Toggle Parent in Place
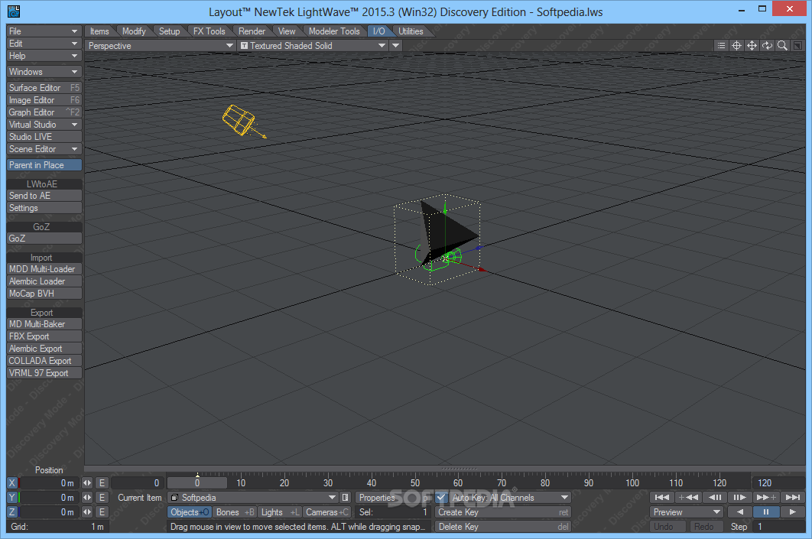 click(x=44, y=164)
